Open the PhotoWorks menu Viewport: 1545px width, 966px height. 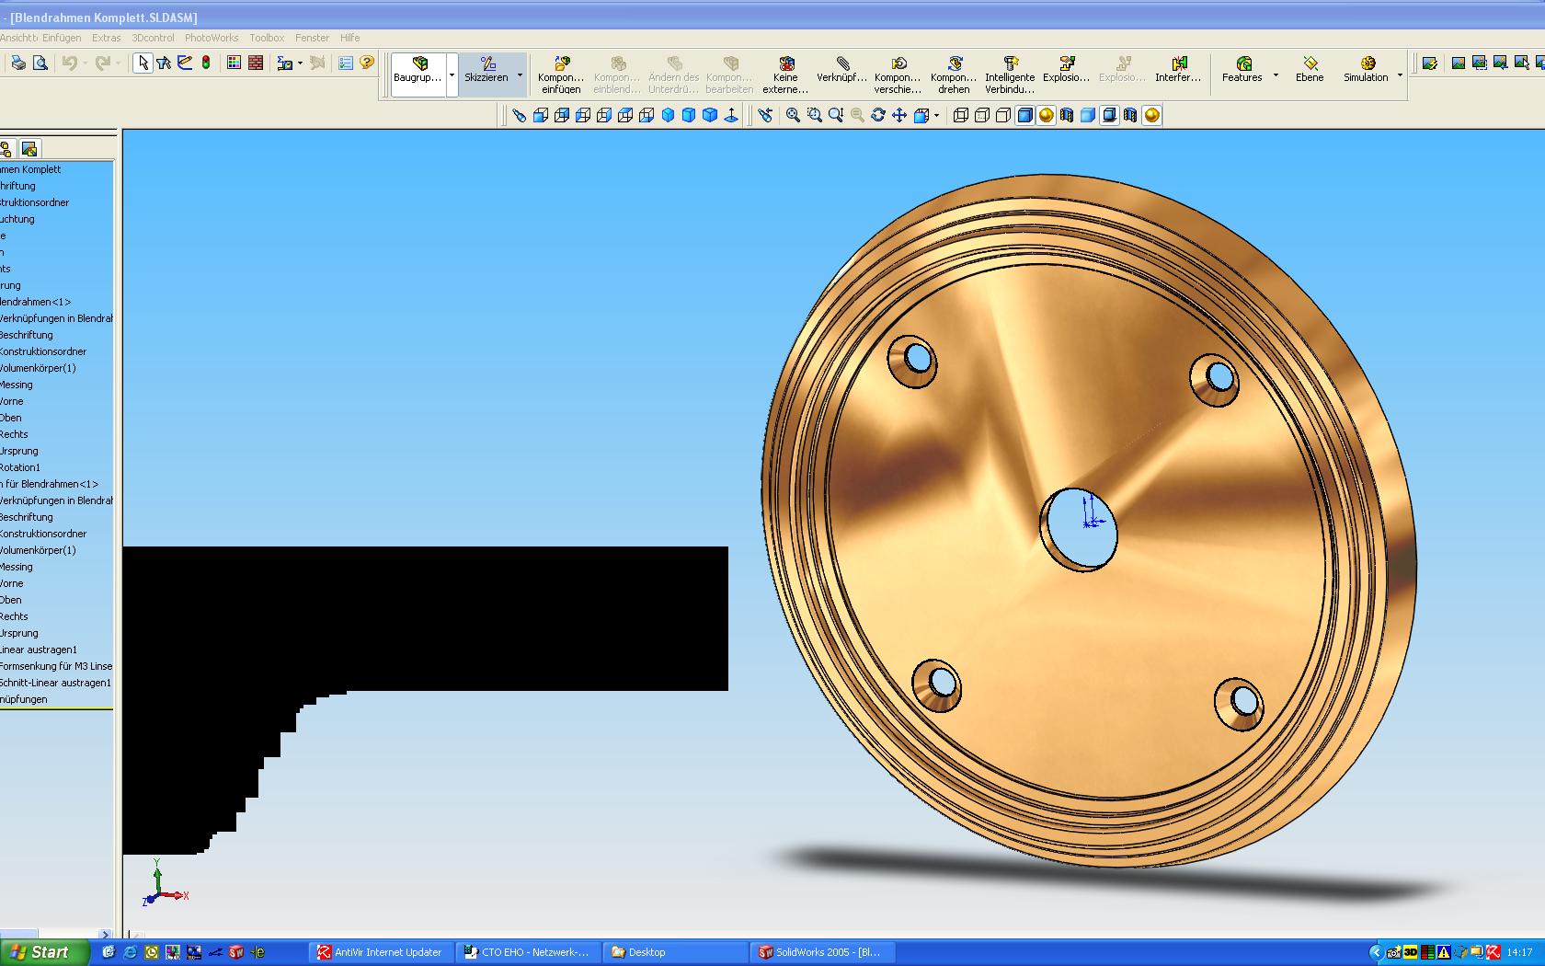pyautogui.click(x=212, y=38)
